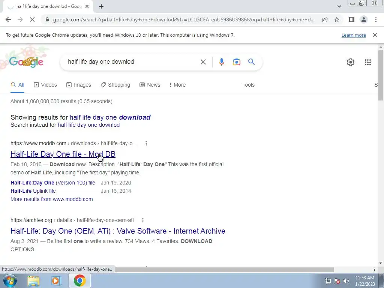This screenshot has height=288, width=384.
Task: Switch to the Images results tab
Action: point(79,85)
